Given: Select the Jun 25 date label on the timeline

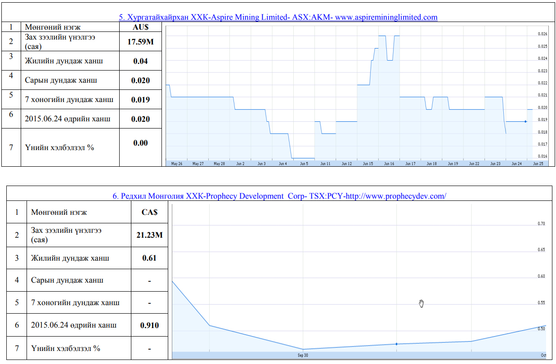Looking at the screenshot, I should click(538, 164).
